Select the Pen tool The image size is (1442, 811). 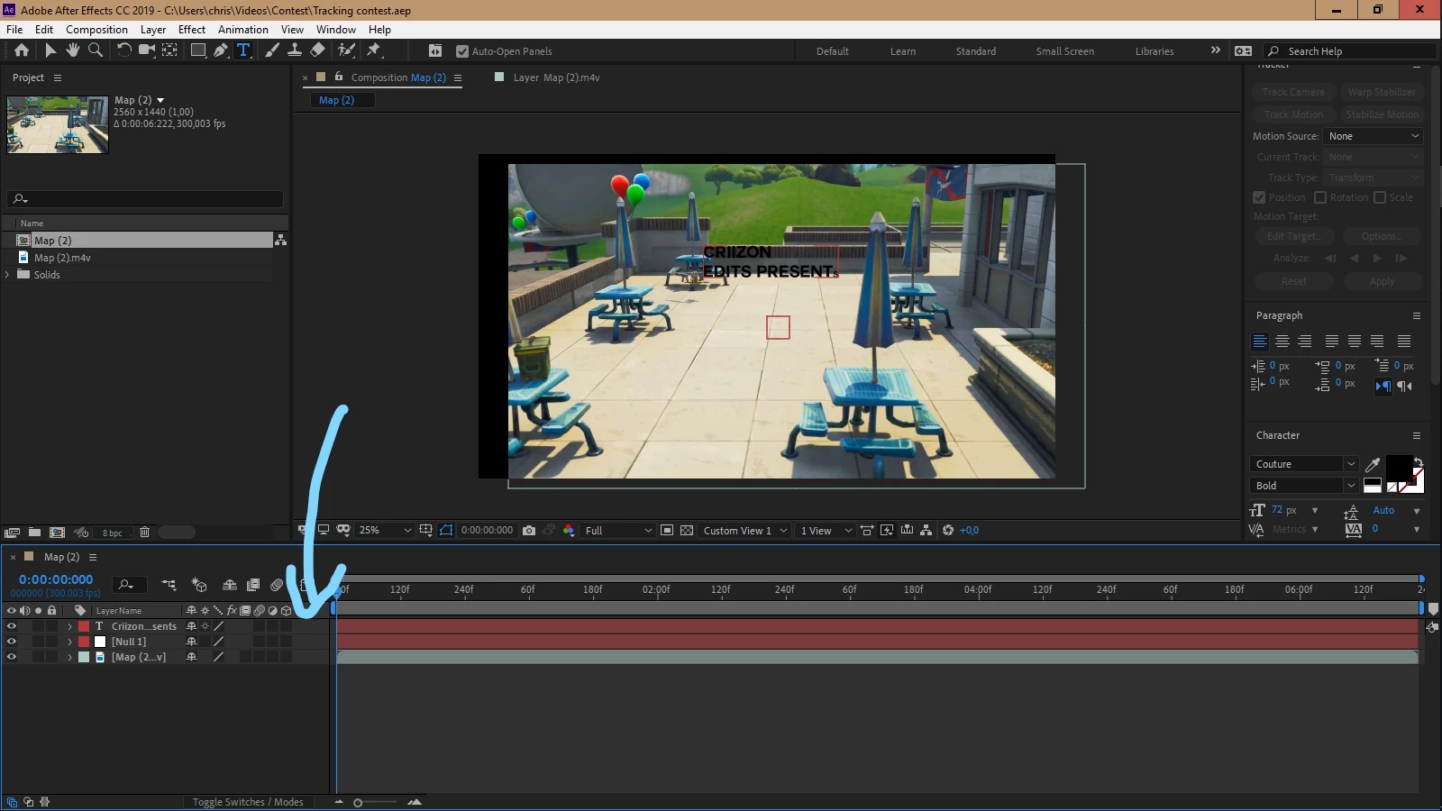pyautogui.click(x=221, y=50)
